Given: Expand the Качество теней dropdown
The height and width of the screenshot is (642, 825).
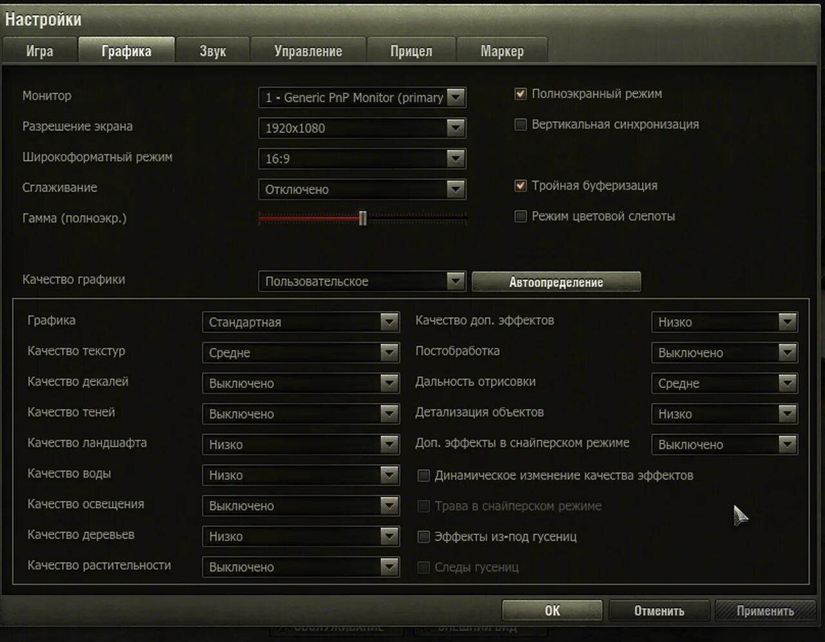Looking at the screenshot, I should (301, 414).
